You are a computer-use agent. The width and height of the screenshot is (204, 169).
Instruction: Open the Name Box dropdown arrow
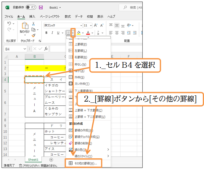click(25, 49)
